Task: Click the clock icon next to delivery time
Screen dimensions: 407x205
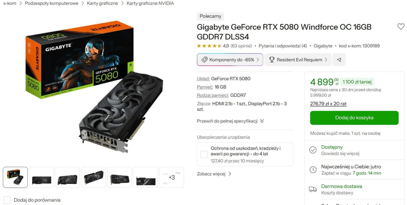Action: [313, 170]
